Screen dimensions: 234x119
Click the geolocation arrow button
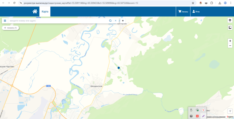click(x=230, y=111)
